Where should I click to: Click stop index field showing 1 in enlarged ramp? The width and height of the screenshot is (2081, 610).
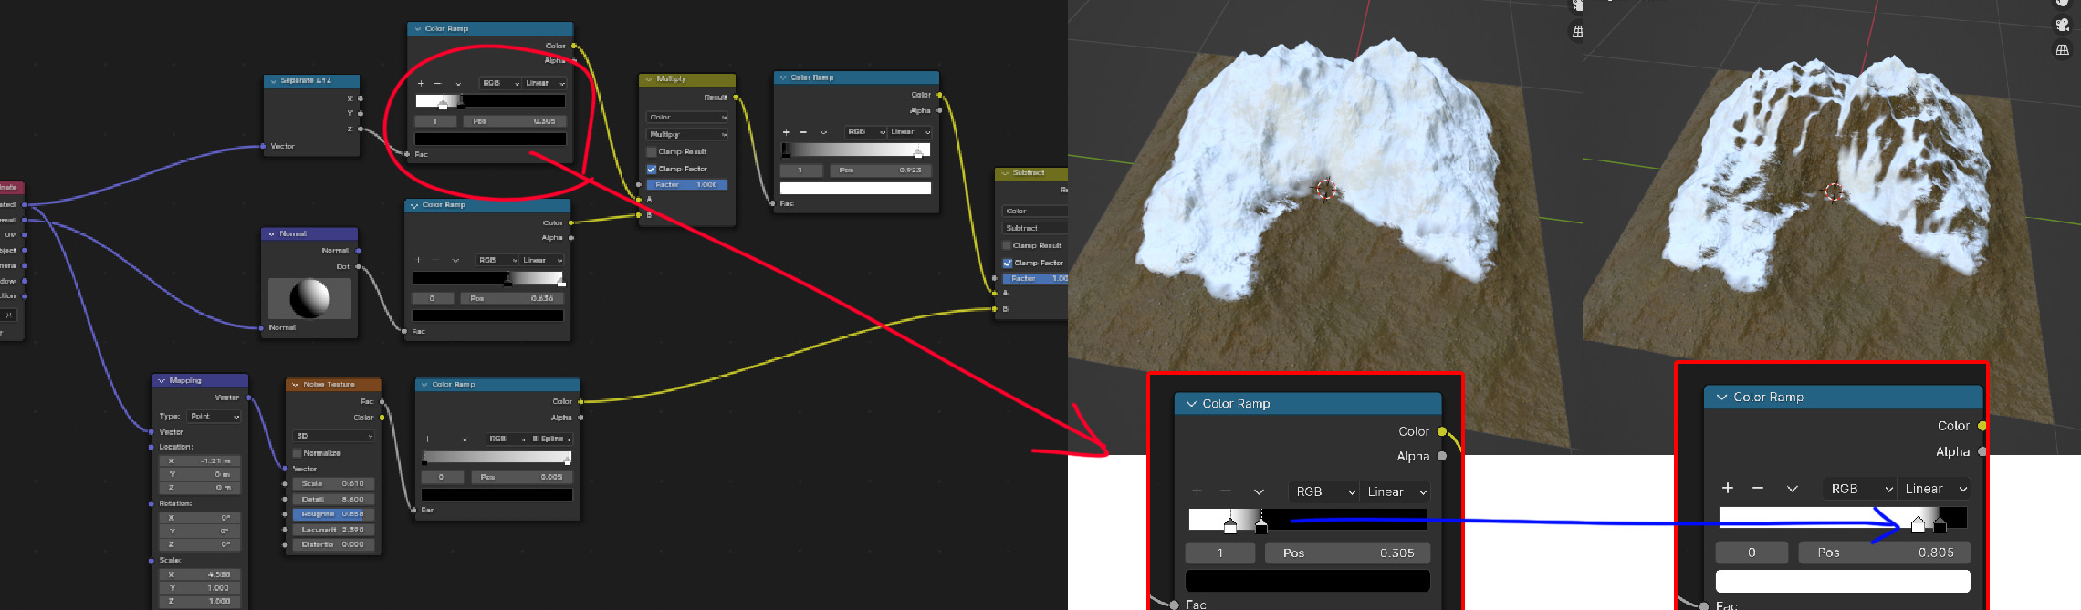pyautogui.click(x=1221, y=553)
